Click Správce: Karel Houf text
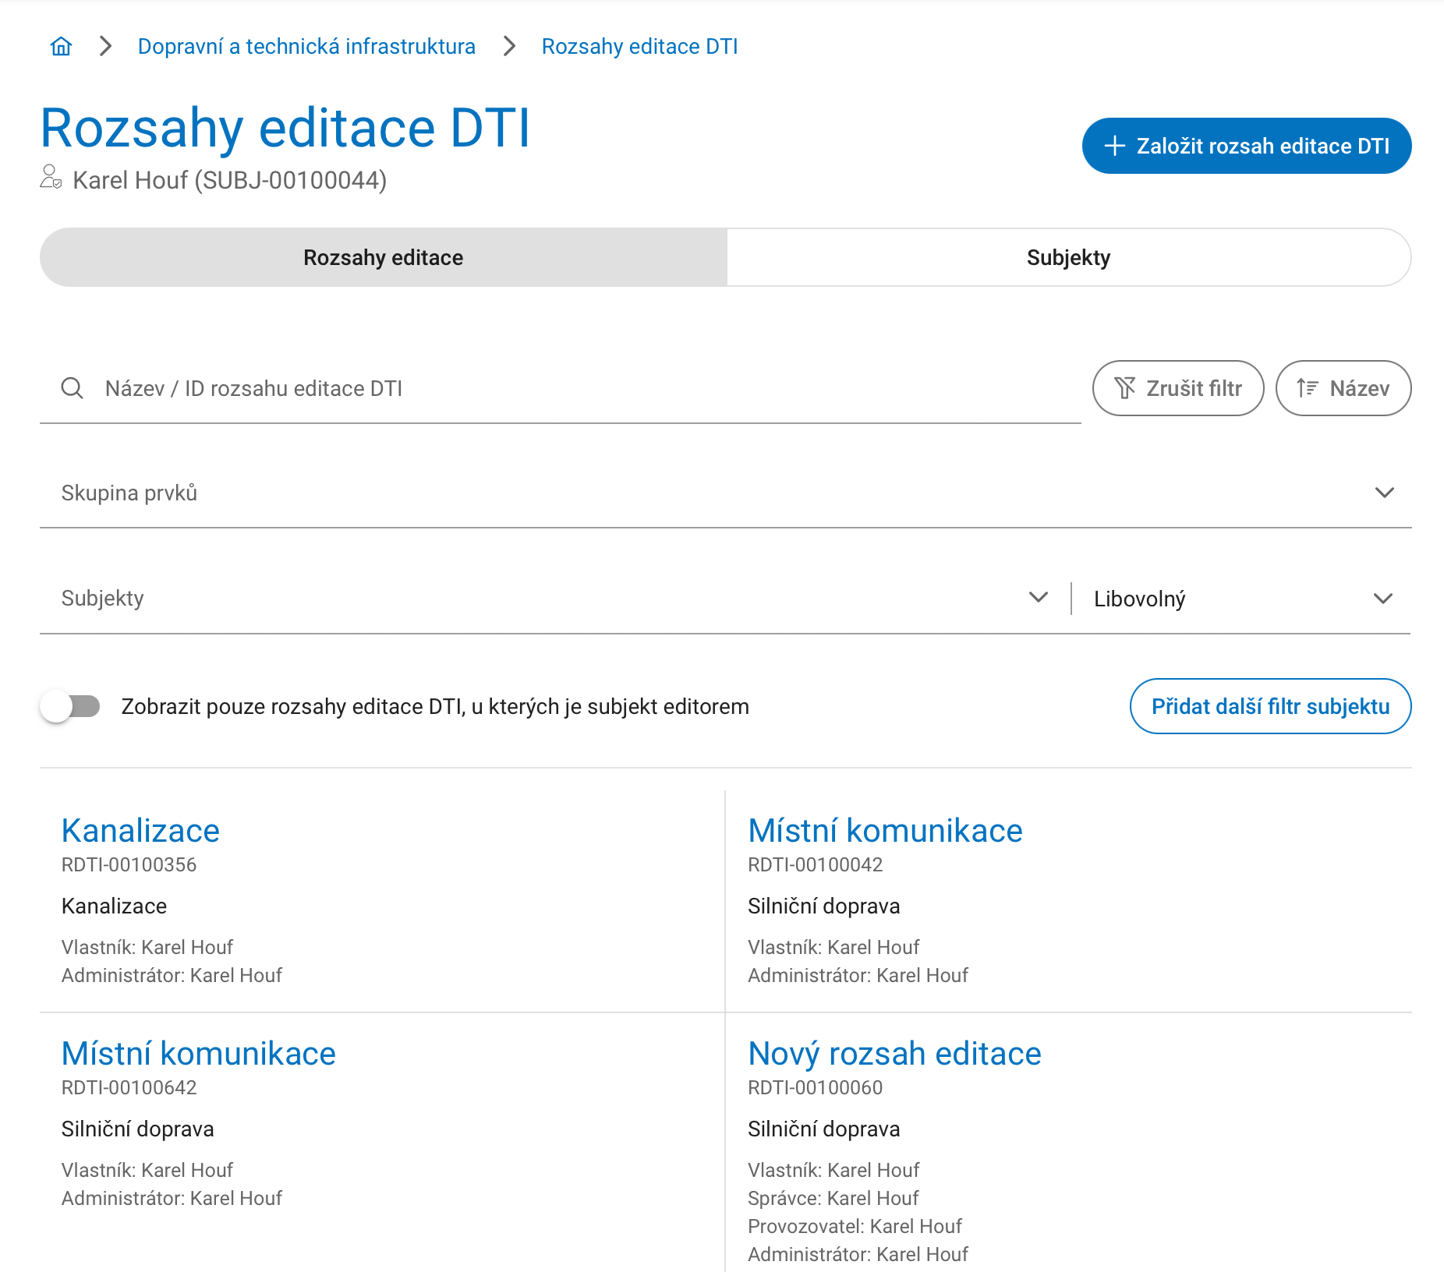 833,1198
